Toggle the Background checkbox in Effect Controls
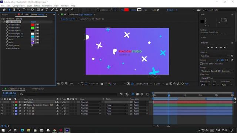Viewport: 237px width, 133px height. [32, 45]
